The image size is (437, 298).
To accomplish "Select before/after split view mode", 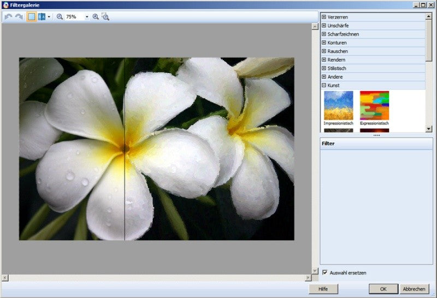I will [x=42, y=17].
